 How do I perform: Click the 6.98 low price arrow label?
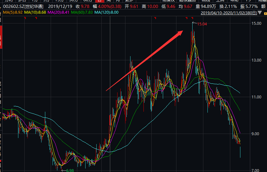[69, 170]
